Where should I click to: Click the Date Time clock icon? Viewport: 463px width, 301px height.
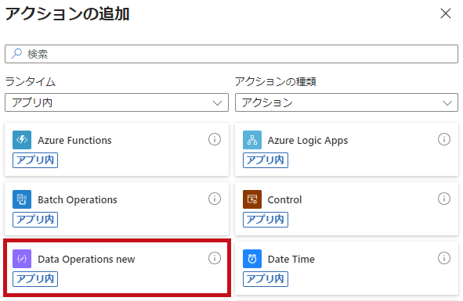click(252, 259)
